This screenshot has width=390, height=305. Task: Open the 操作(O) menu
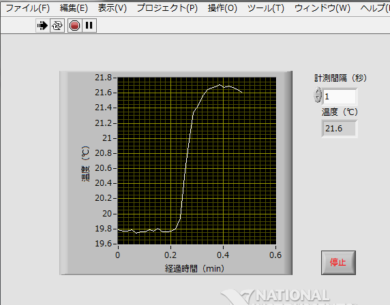(x=222, y=8)
